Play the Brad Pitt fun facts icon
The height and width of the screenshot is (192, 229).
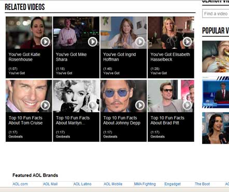click(187, 105)
